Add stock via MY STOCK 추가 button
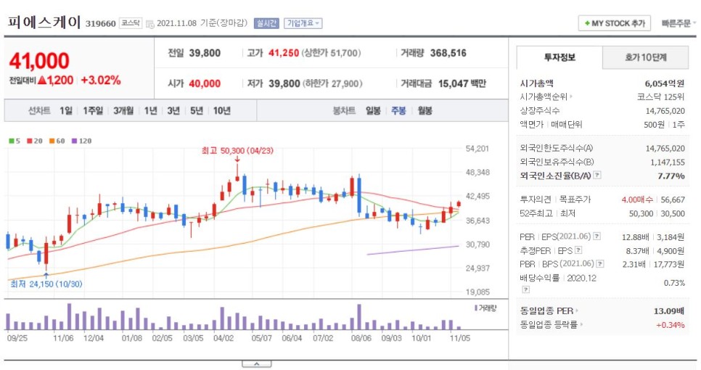Image resolution: width=701 pixels, height=370 pixels. [614, 23]
